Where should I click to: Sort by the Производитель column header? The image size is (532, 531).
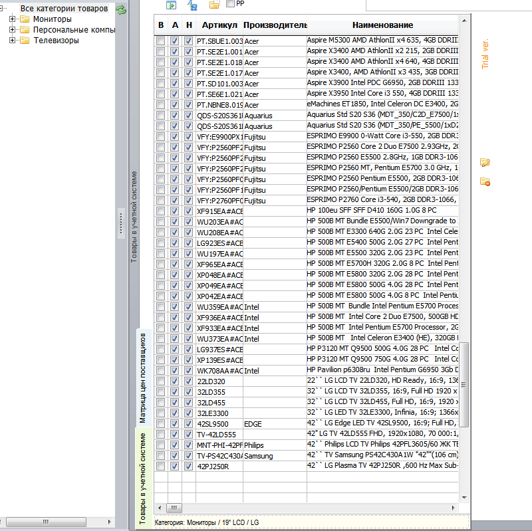click(x=275, y=25)
